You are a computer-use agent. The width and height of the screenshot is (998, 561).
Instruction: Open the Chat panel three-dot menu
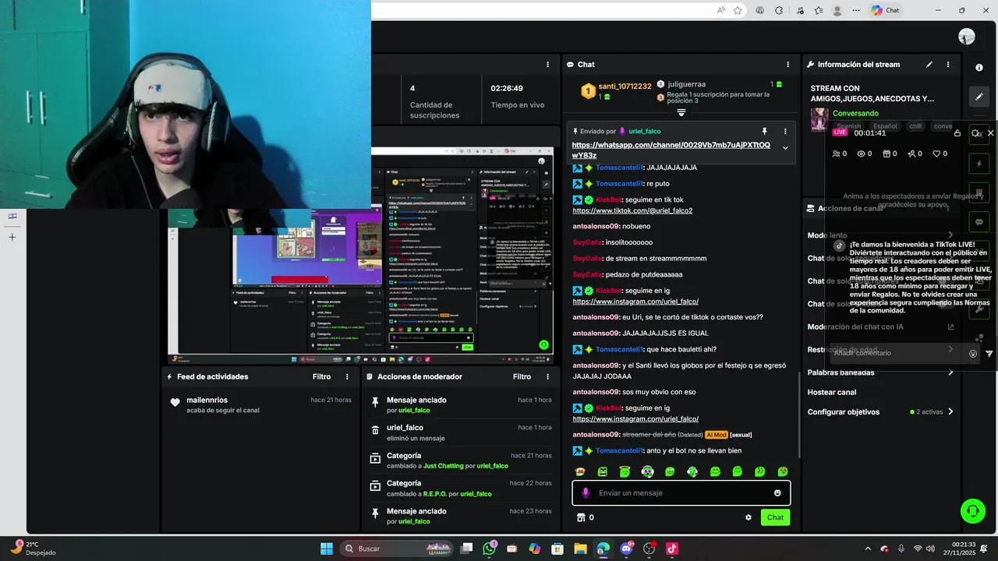pyautogui.click(x=787, y=65)
